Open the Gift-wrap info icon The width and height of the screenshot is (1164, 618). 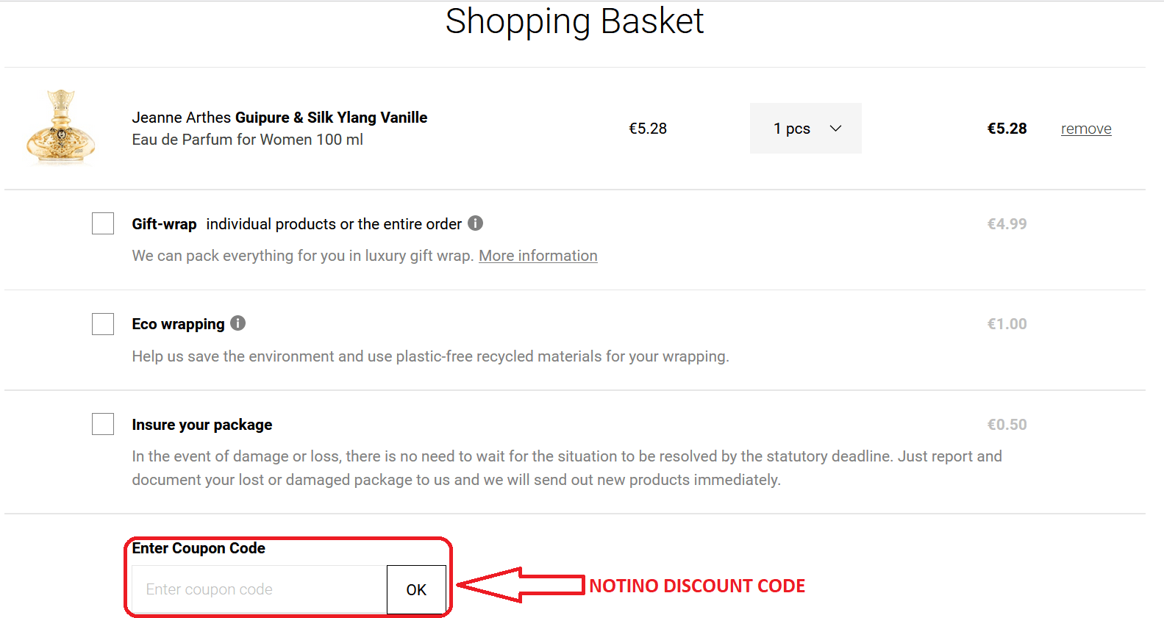click(476, 223)
